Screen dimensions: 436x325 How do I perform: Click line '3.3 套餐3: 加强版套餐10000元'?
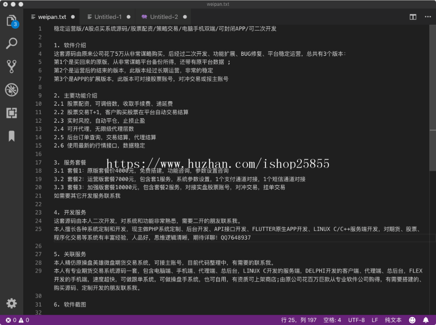pyautogui.click(x=170, y=187)
